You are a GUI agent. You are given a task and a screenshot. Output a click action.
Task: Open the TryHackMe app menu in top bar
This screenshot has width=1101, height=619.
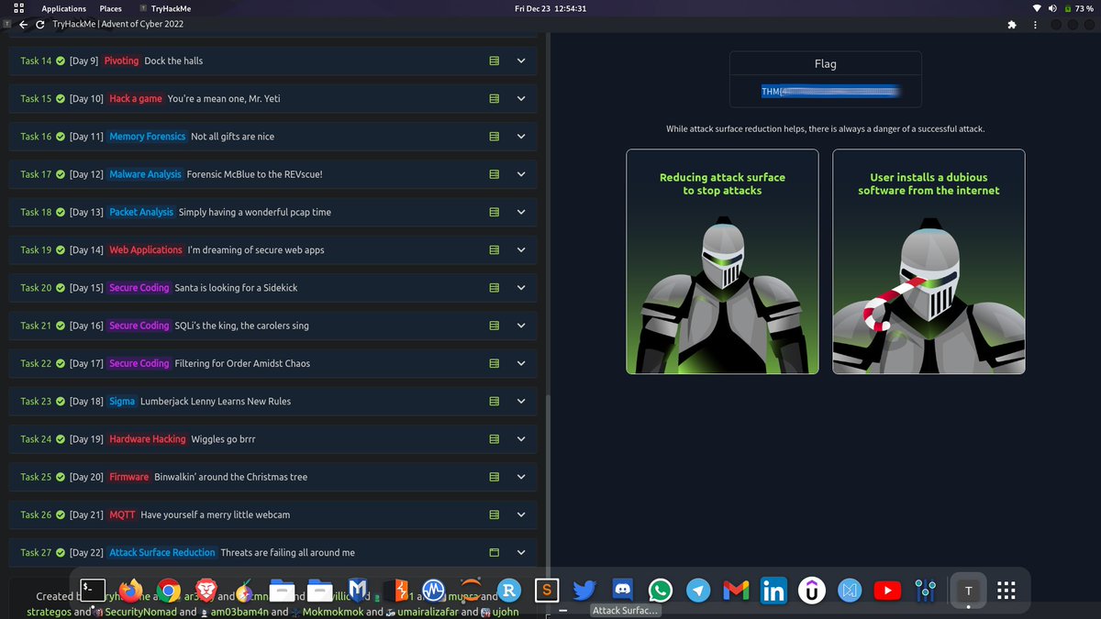(x=165, y=8)
